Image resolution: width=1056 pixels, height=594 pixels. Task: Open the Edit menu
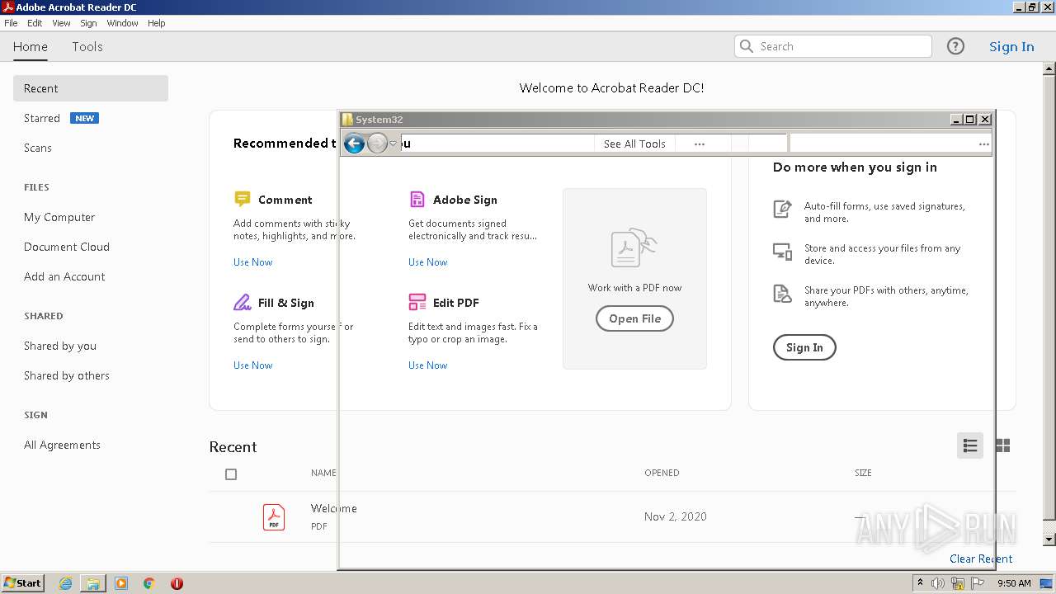click(35, 23)
